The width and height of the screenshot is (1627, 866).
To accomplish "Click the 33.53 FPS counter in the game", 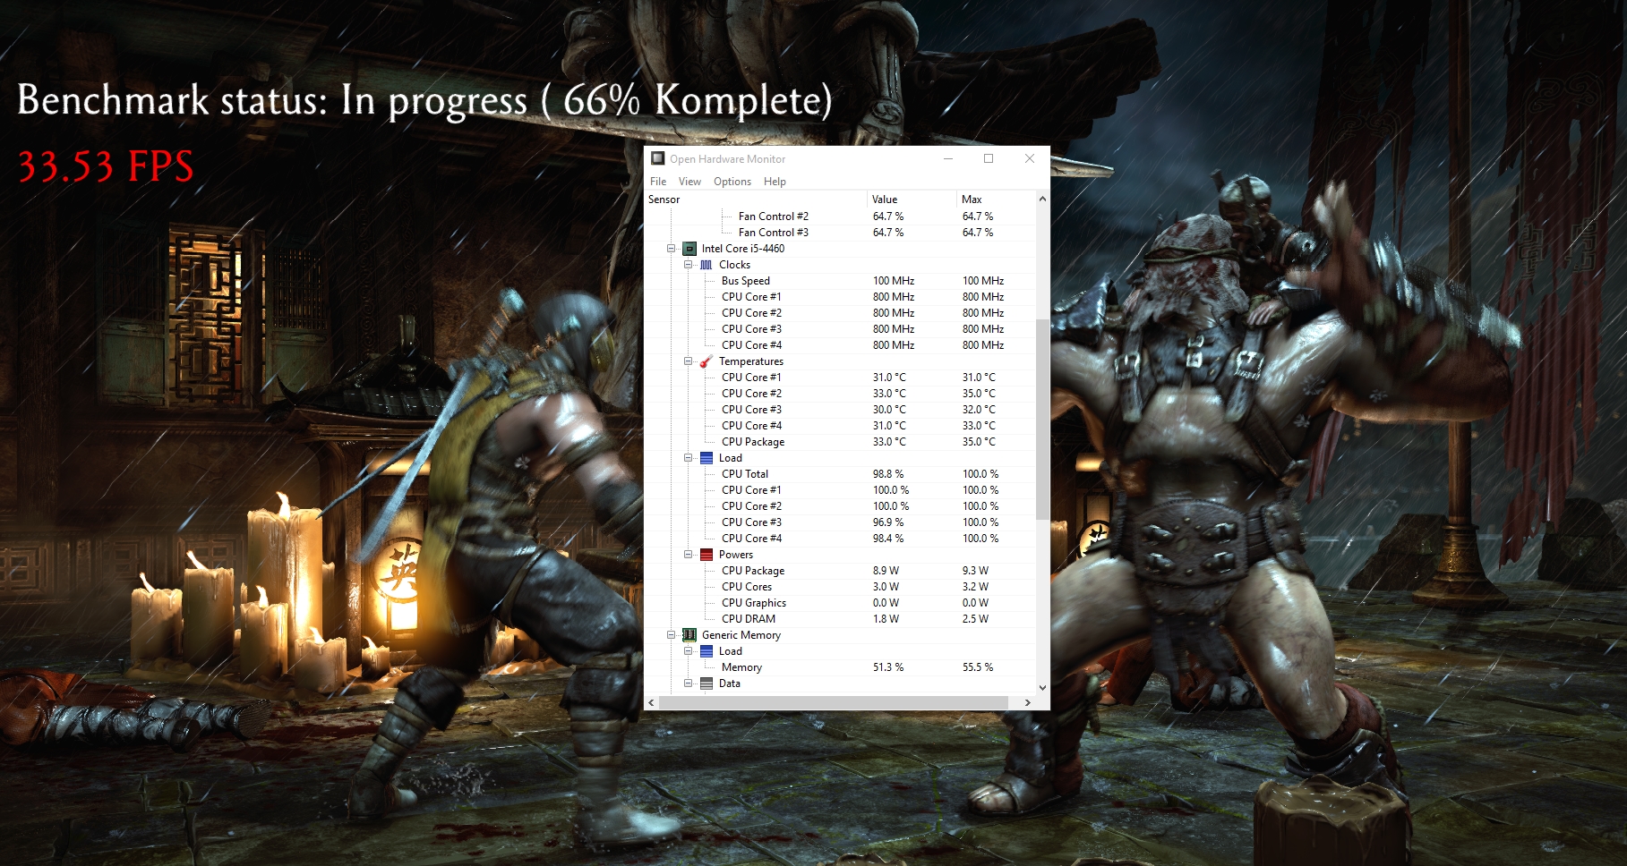I will pyautogui.click(x=106, y=166).
